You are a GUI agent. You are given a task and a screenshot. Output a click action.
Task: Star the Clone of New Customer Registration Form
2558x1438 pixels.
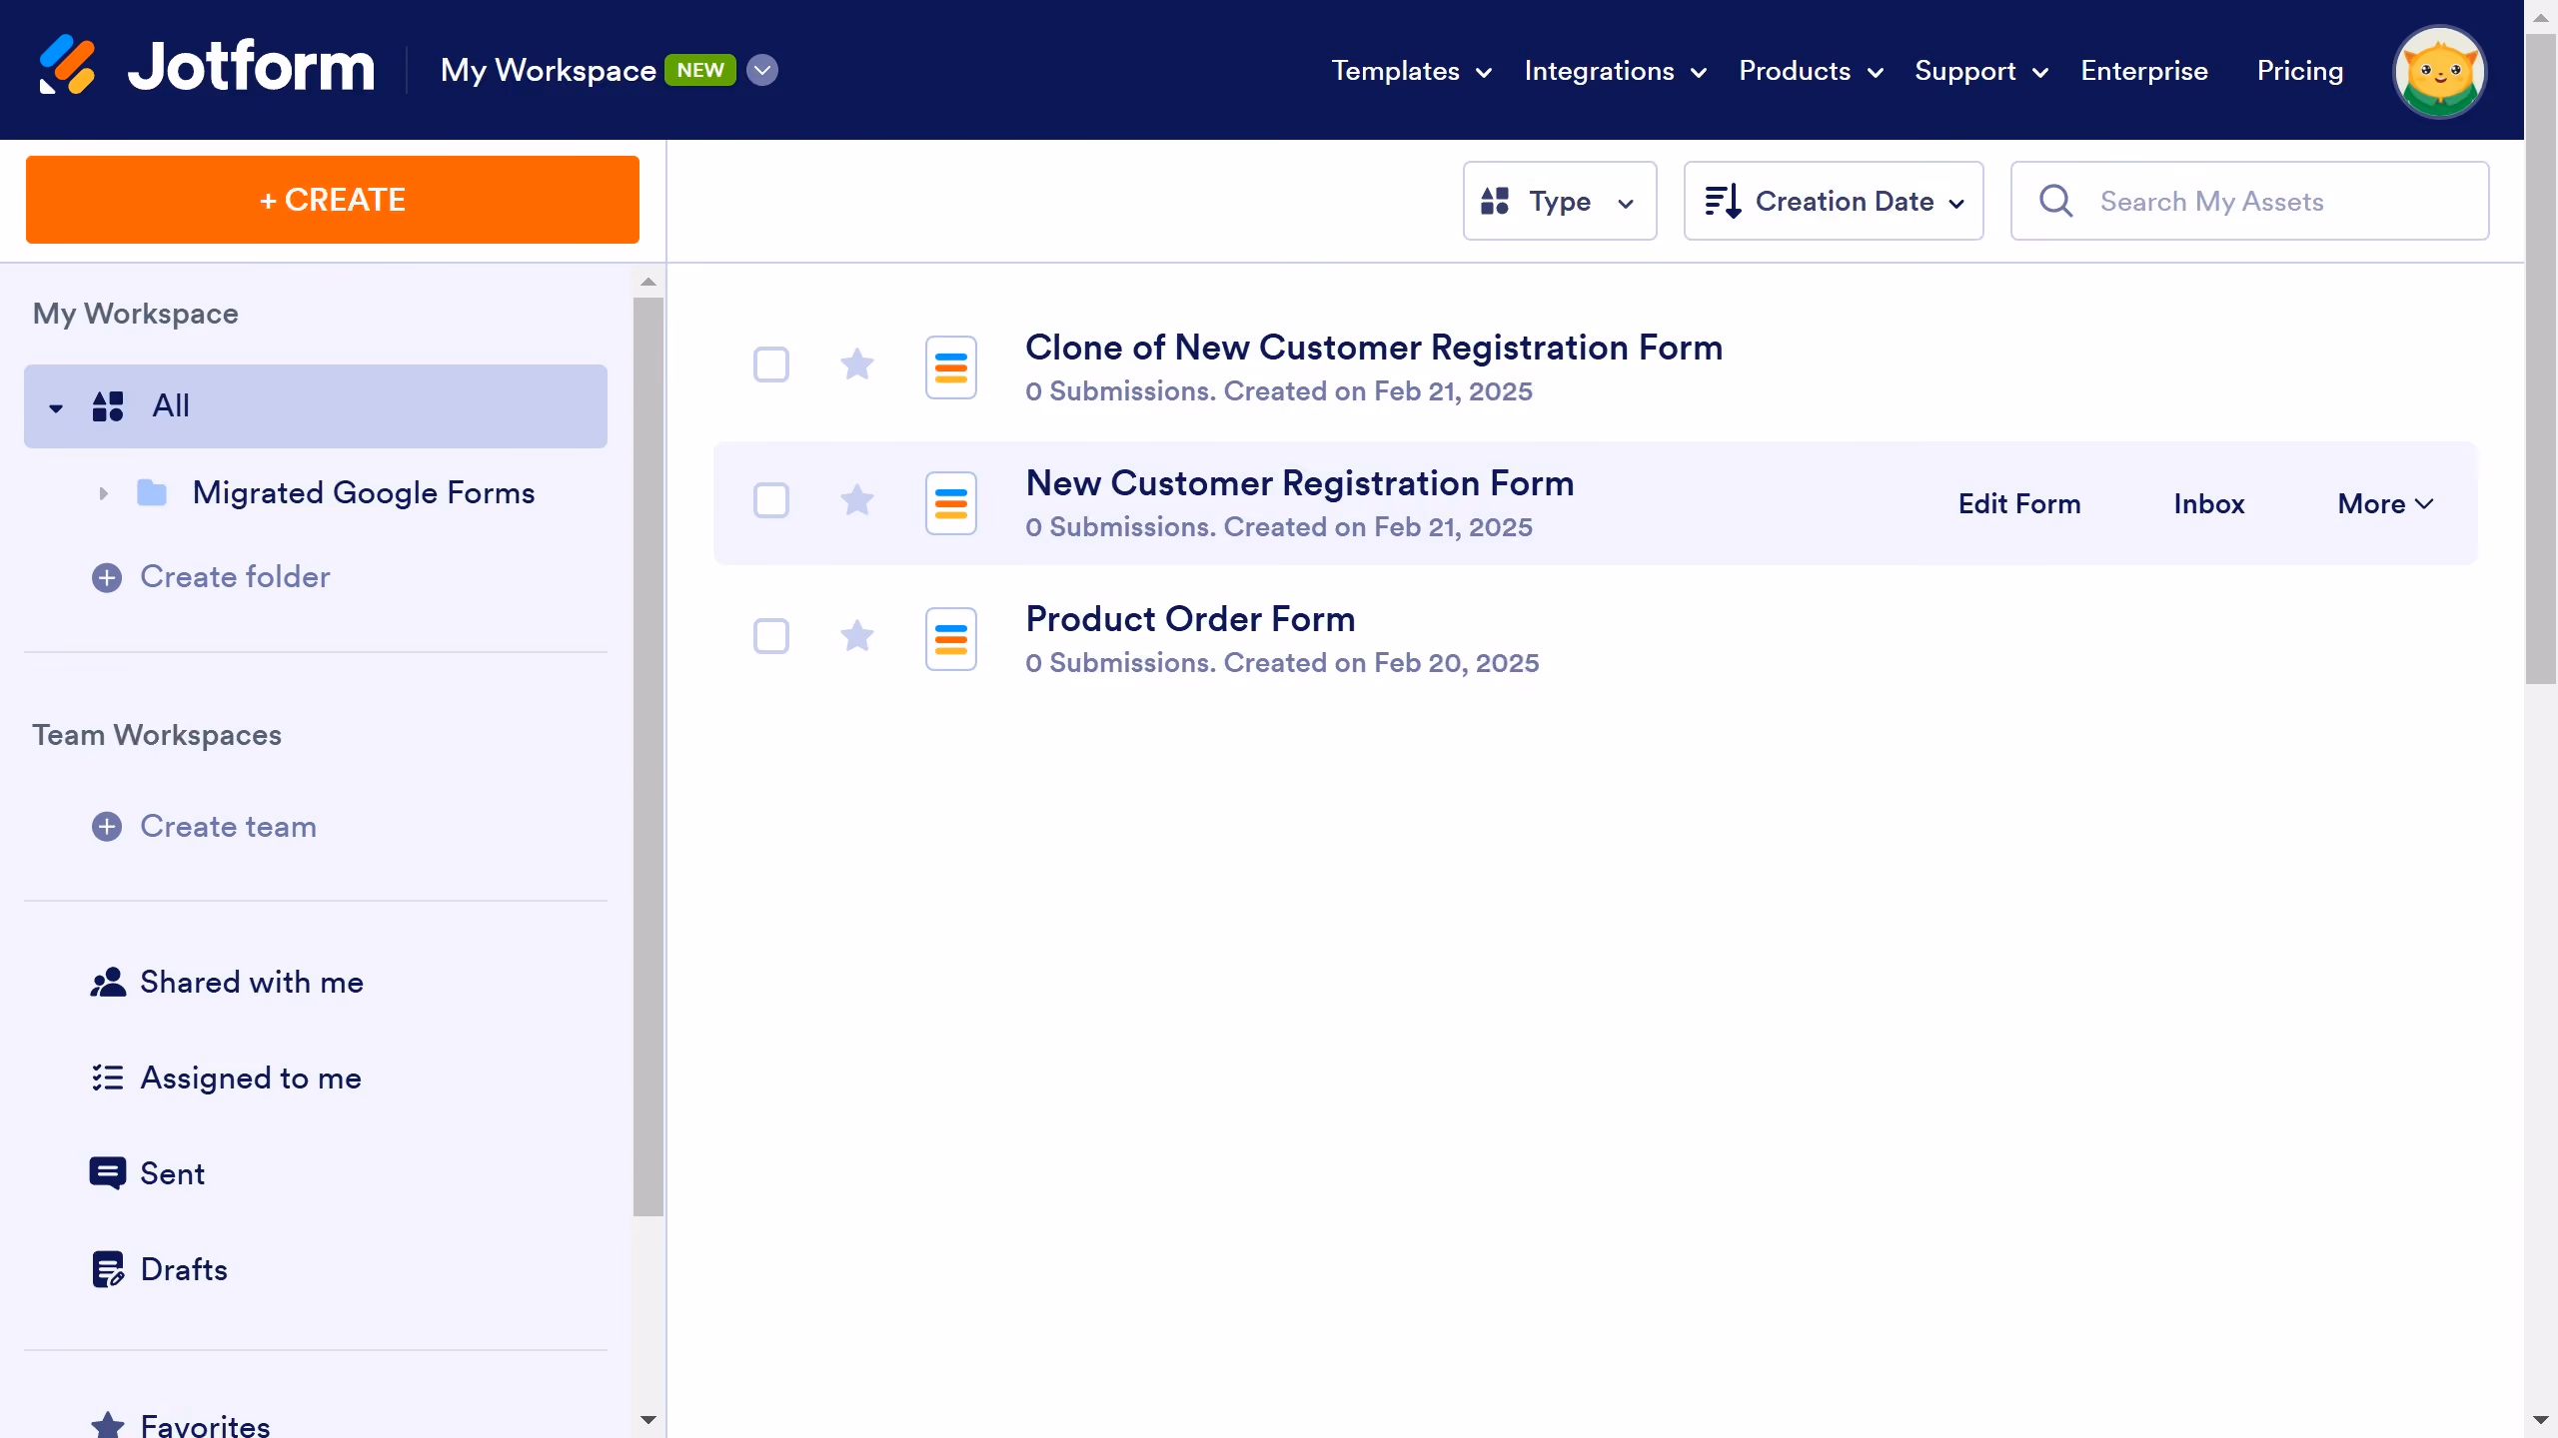857,363
